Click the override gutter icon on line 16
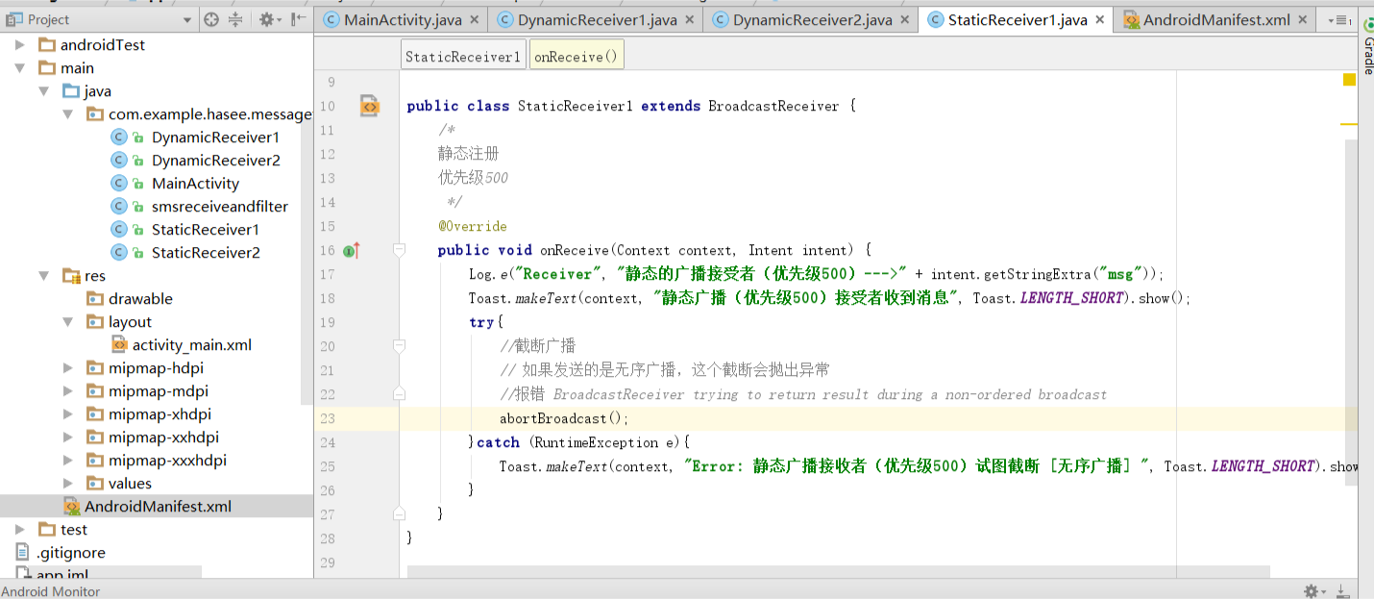This screenshot has width=1374, height=599. pyautogui.click(x=351, y=251)
